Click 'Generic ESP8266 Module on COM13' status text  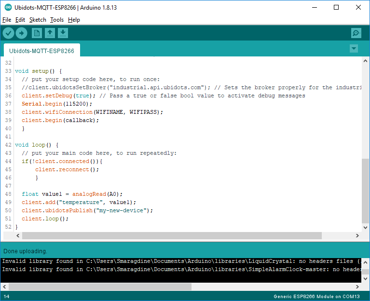[x=316, y=297]
